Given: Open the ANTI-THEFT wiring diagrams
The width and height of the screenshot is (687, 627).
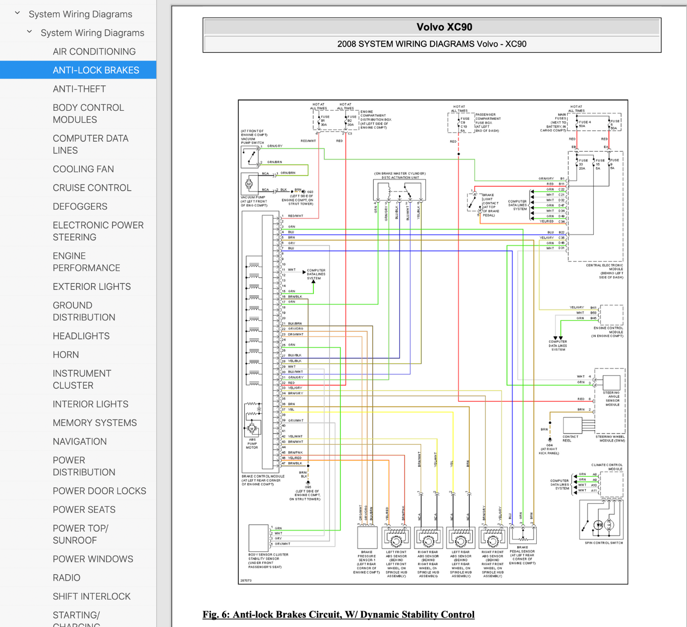Looking at the screenshot, I should (x=79, y=89).
